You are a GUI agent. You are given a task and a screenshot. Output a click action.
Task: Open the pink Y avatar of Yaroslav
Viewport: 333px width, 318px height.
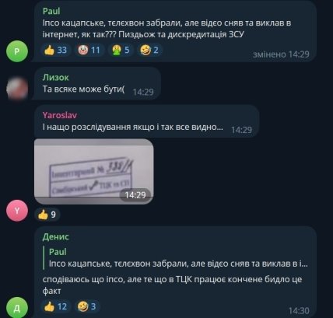pos(17,211)
